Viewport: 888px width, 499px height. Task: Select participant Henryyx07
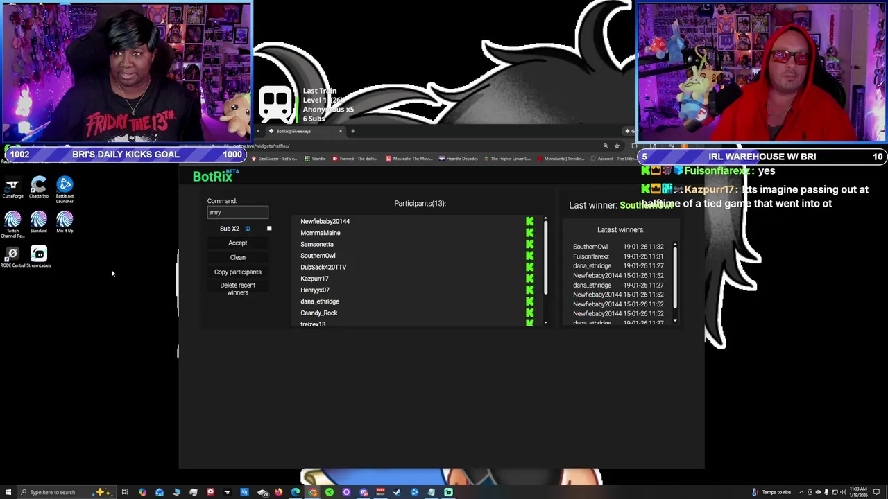(314, 290)
